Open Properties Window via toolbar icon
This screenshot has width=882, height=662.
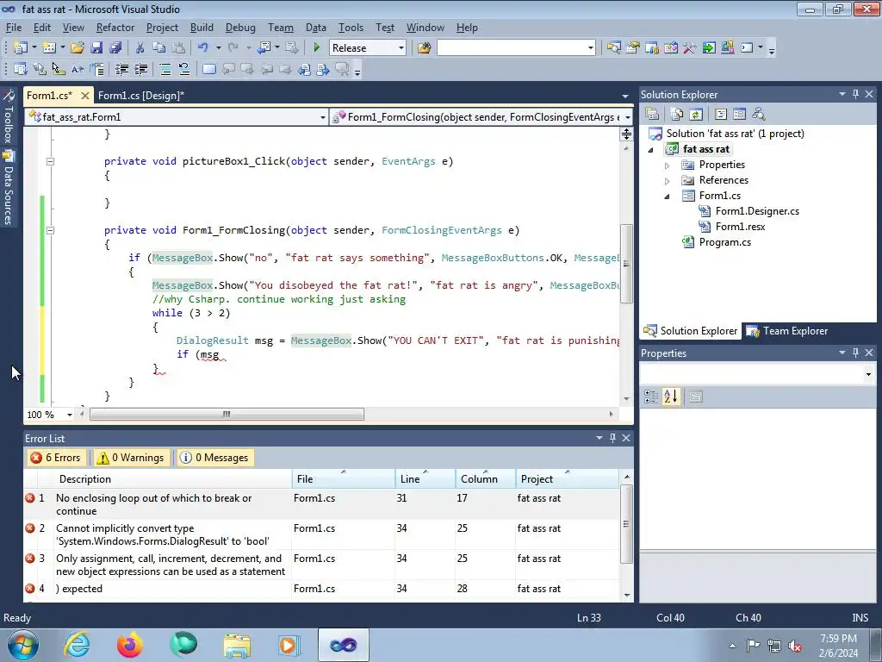(x=633, y=48)
